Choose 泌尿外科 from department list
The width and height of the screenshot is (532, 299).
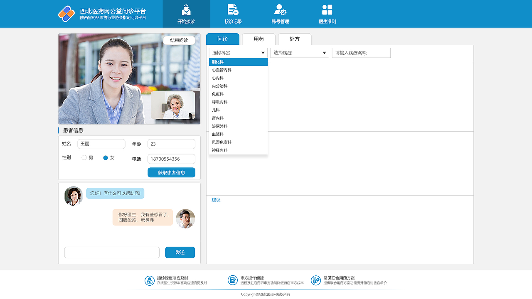click(x=238, y=126)
